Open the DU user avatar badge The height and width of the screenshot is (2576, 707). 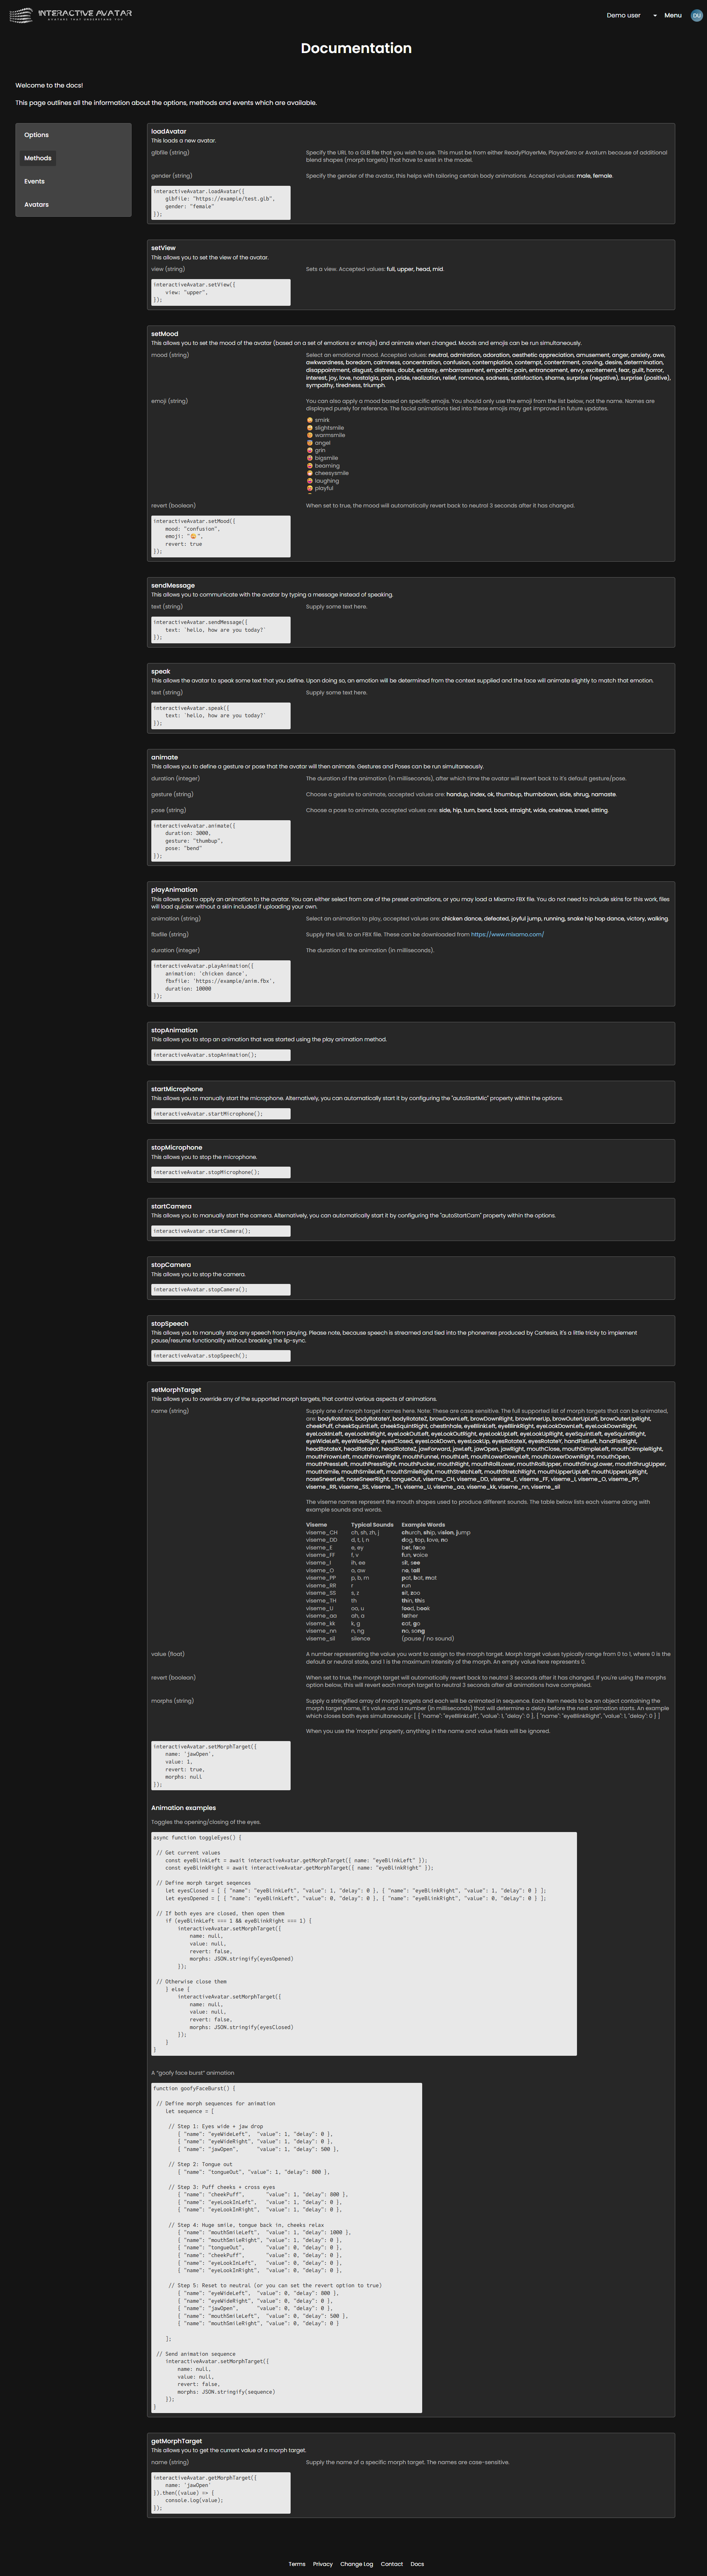[x=696, y=16]
